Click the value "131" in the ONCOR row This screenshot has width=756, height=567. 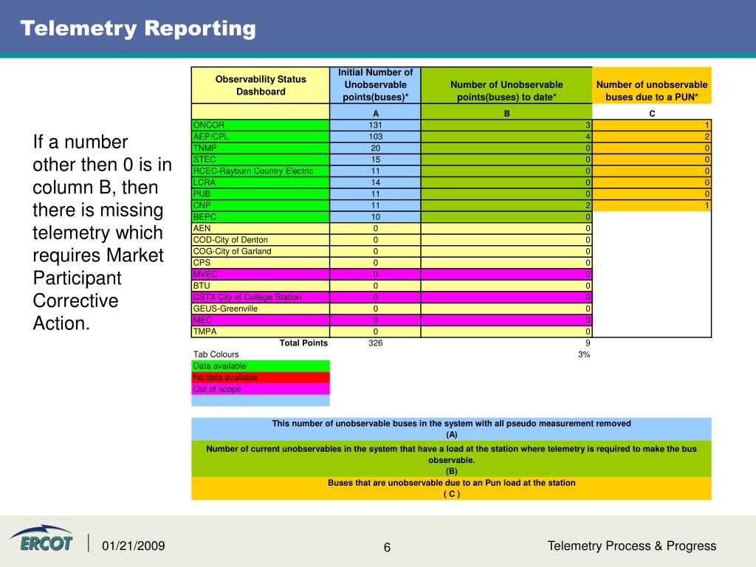point(376,125)
